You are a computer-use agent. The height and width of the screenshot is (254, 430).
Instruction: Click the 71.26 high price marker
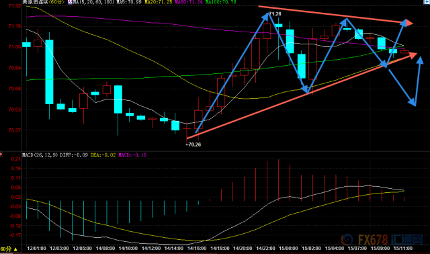click(275, 13)
